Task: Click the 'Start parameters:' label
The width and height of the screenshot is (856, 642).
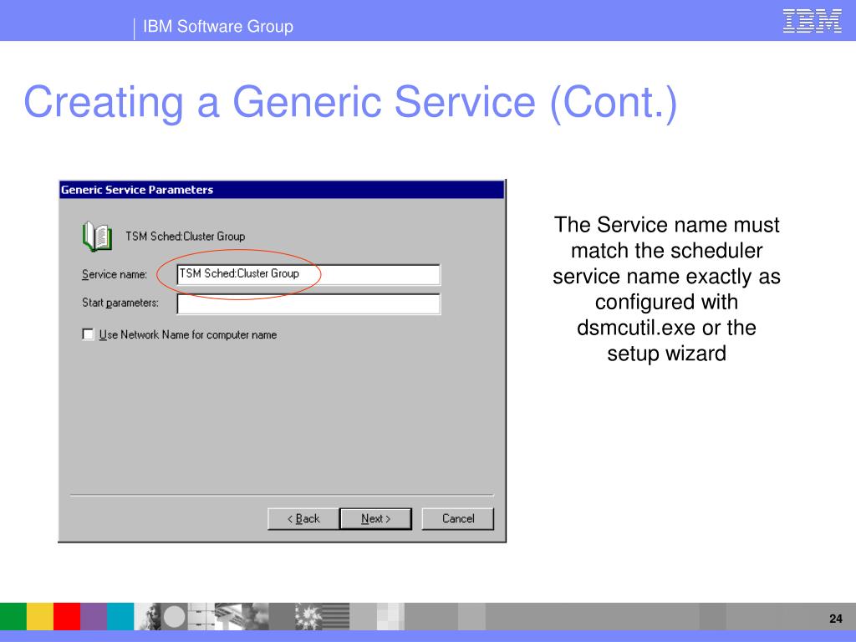Action: click(120, 303)
